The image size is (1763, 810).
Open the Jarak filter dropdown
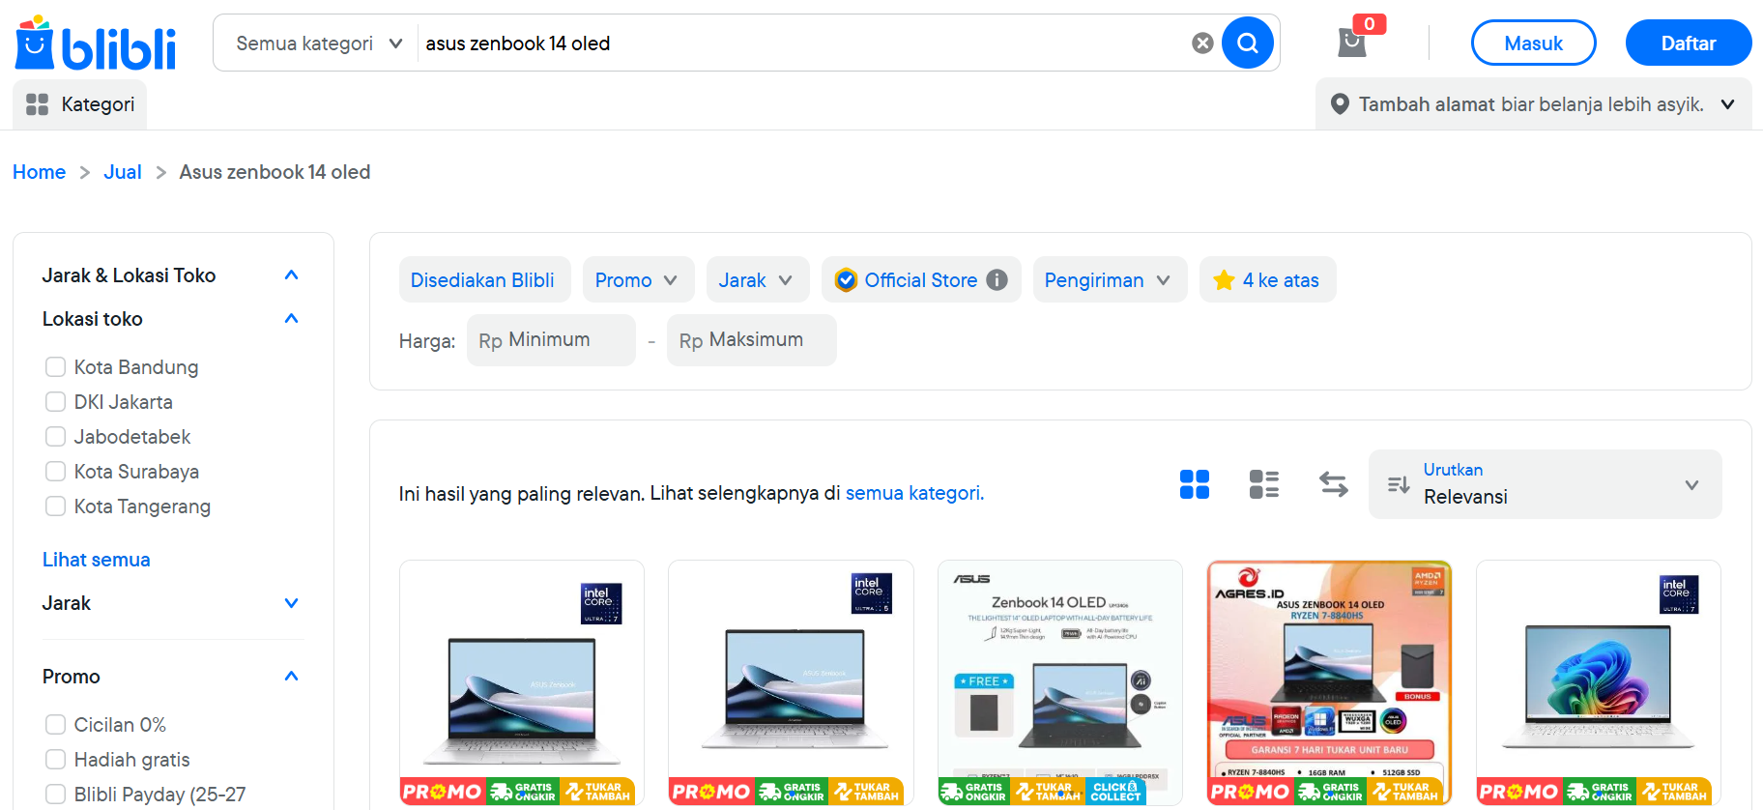click(758, 280)
